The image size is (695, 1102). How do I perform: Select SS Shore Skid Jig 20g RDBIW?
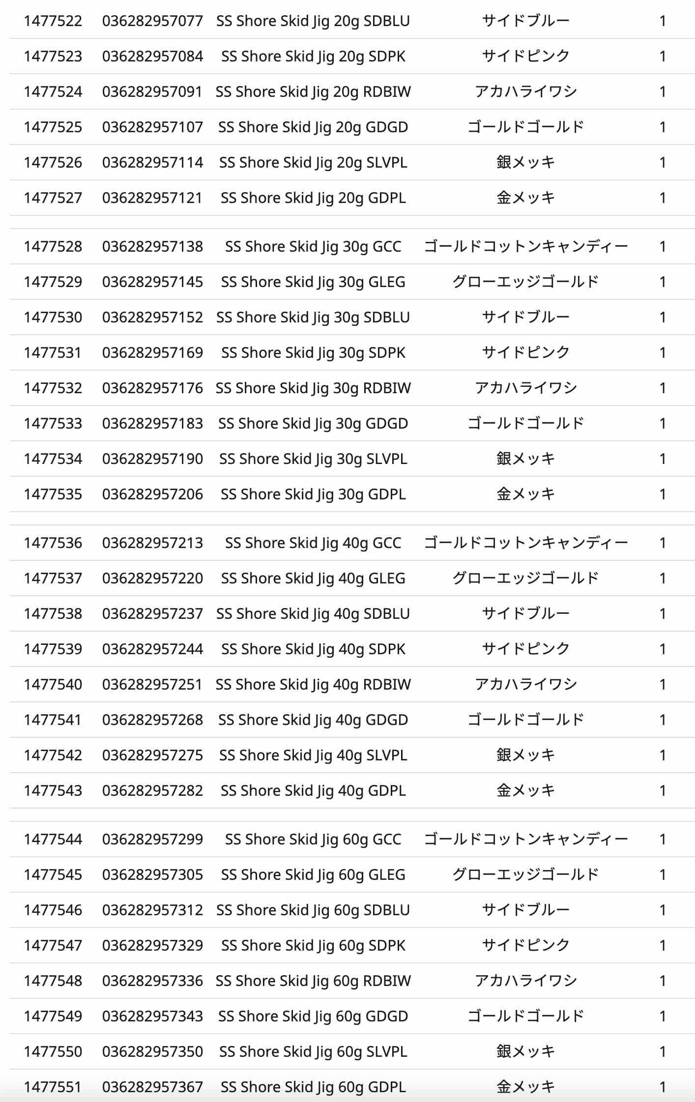point(313,91)
